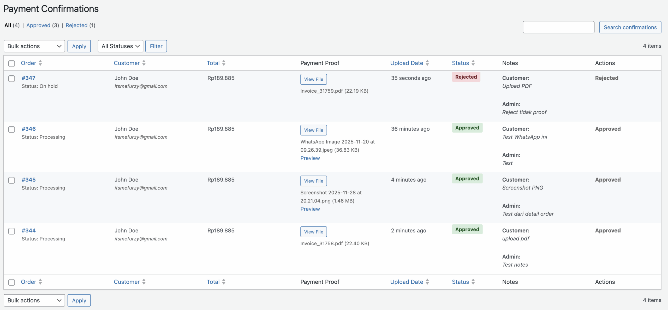Show only Rejected confirmations
The height and width of the screenshot is (310, 668).
click(76, 25)
